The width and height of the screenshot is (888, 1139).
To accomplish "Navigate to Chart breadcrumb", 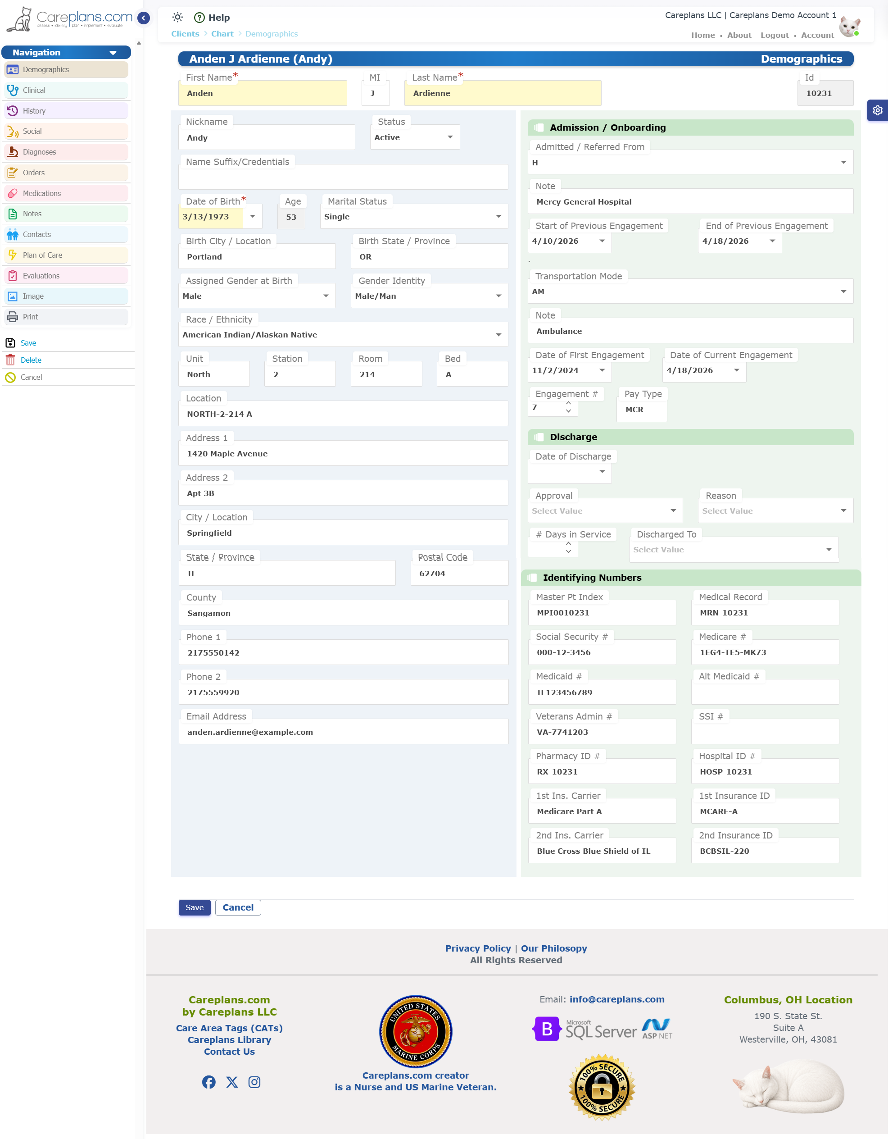I will [222, 34].
